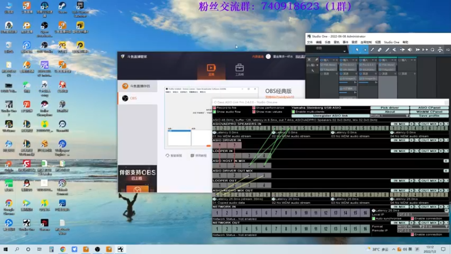Viewport: 451px width, 254px height.
Task: Click the Q quantize icon in Studio One
Action: 432,50
